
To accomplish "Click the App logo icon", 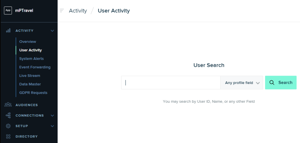I will [x=8, y=11].
